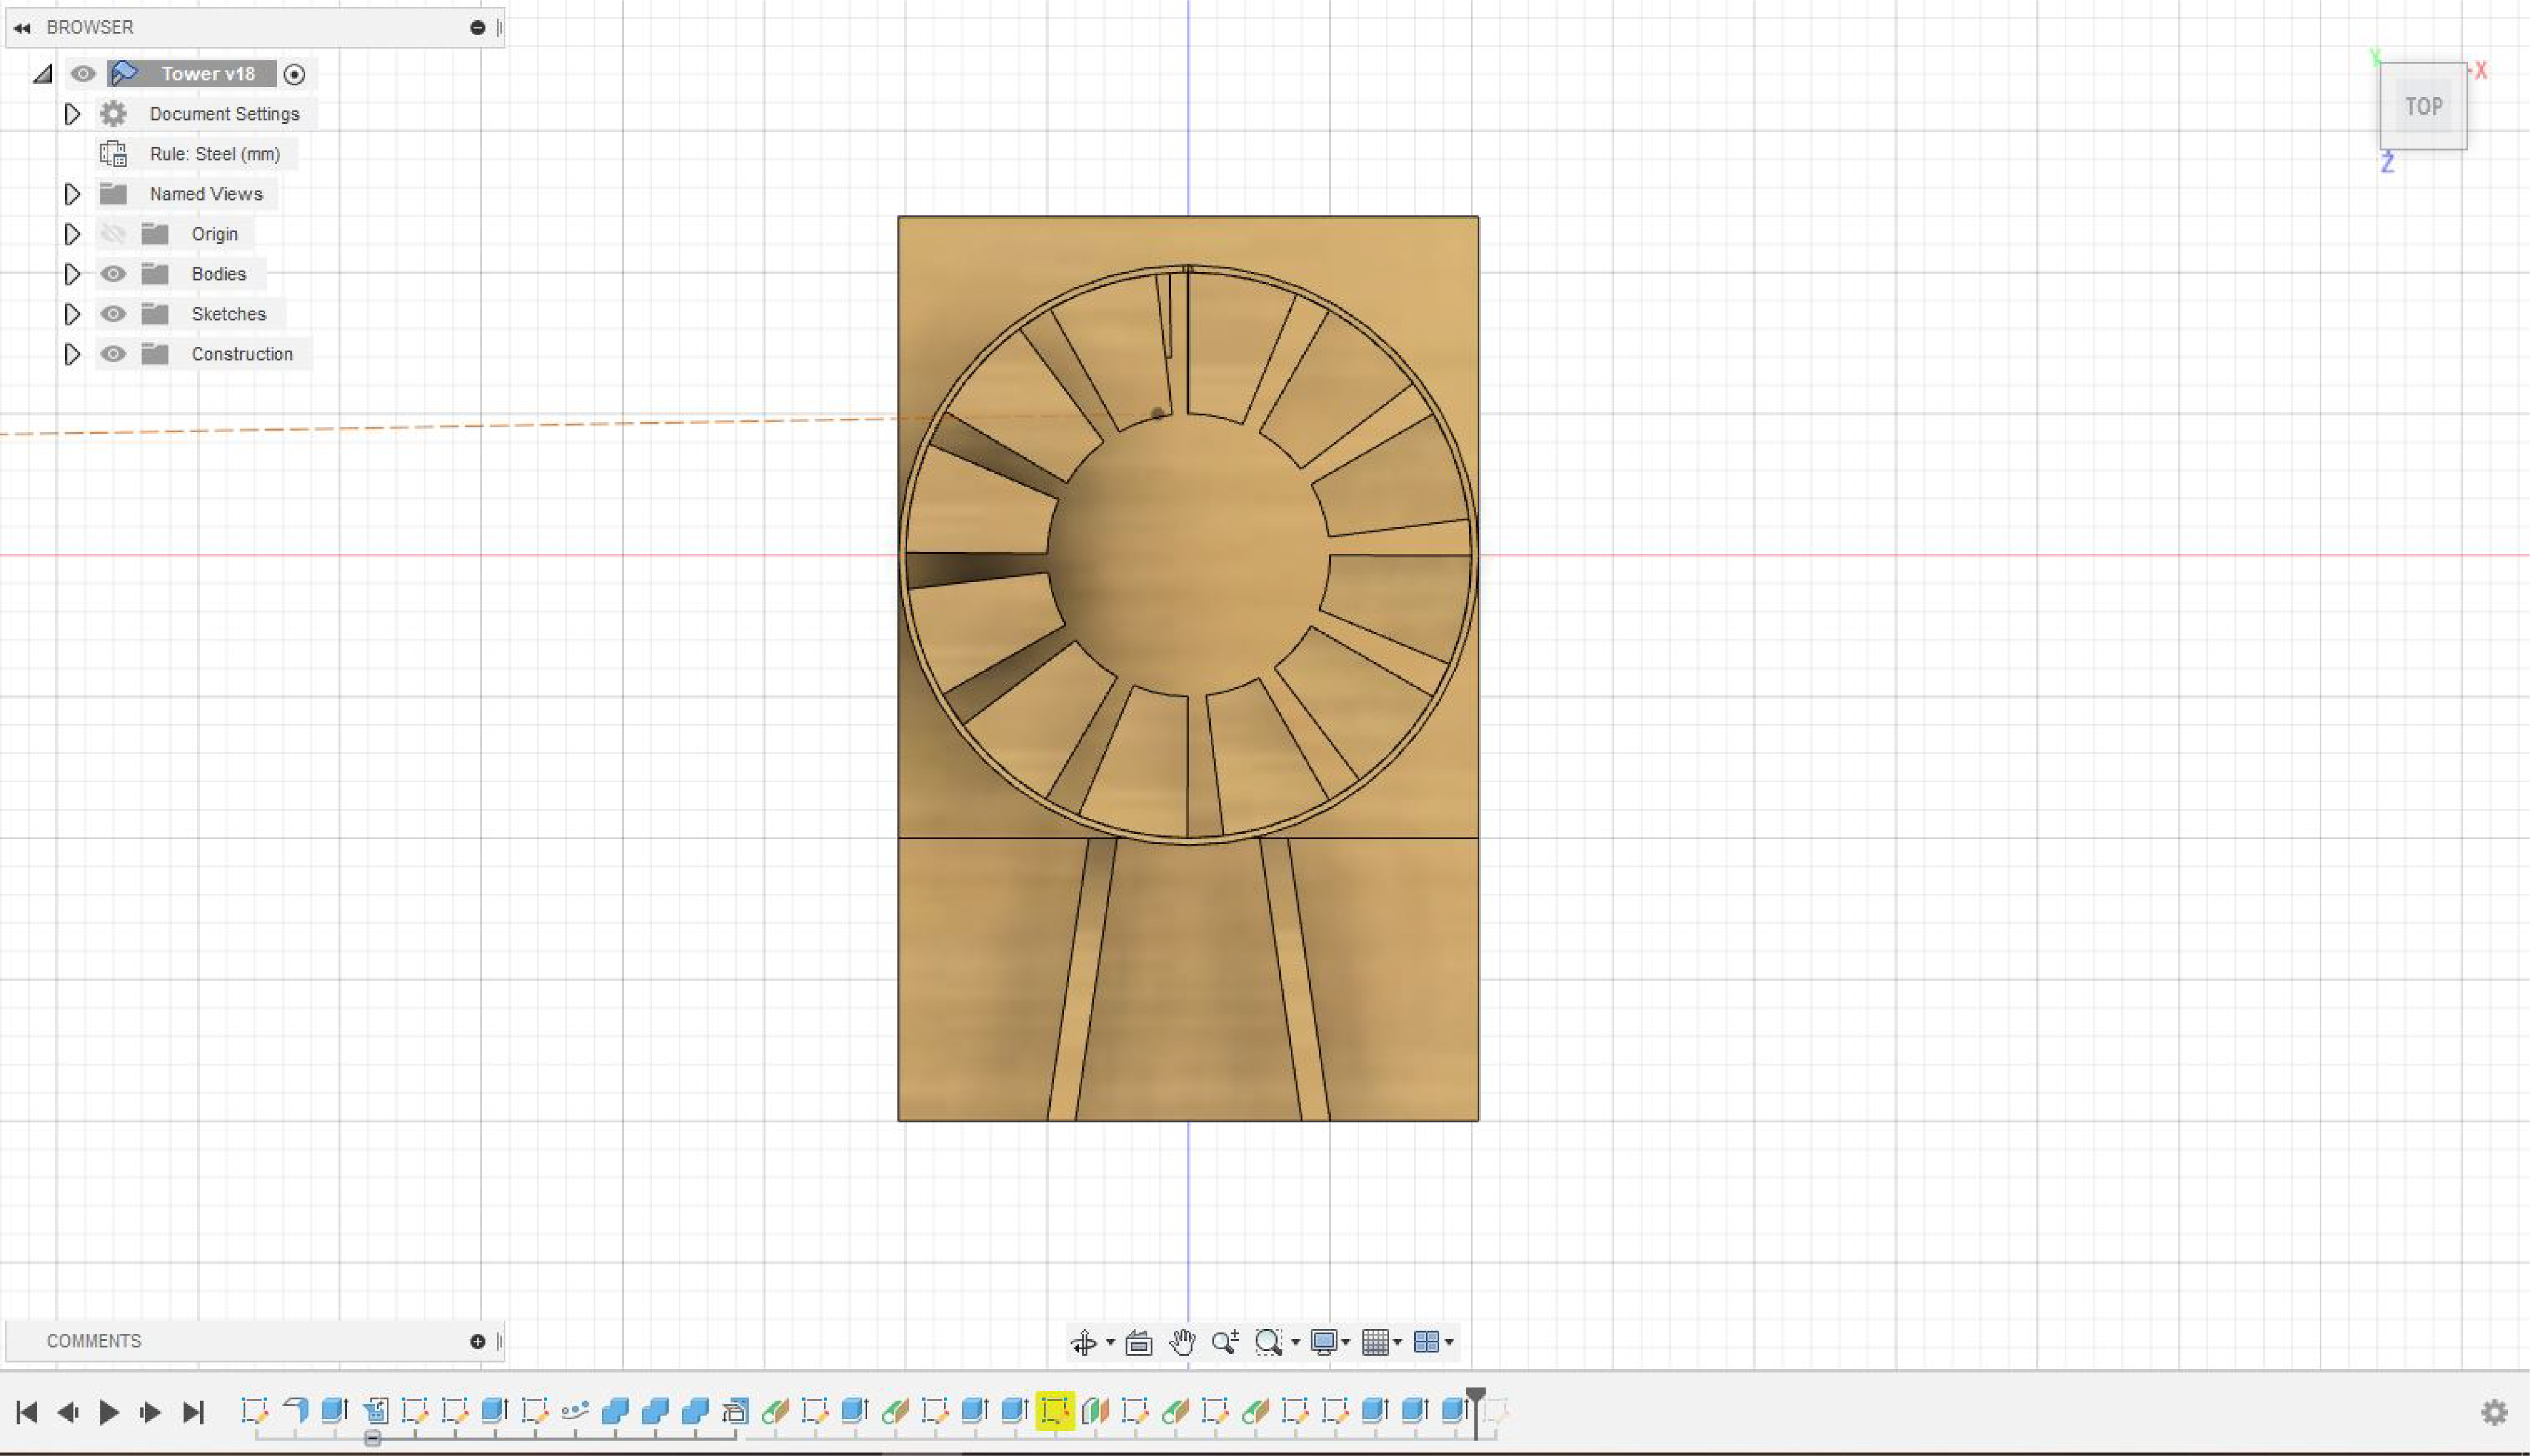Click the highlighted yellow sketch feature in timeline
2530x1456 pixels.
(1054, 1410)
